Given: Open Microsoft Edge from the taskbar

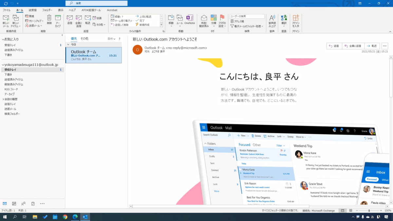Looking at the screenshot, I should tap(75, 217).
